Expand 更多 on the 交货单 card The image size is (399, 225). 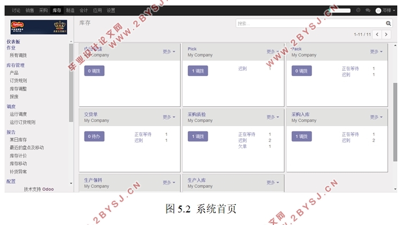[169, 117]
